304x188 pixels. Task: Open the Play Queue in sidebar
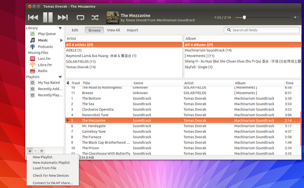pyautogui.click(x=46, y=34)
